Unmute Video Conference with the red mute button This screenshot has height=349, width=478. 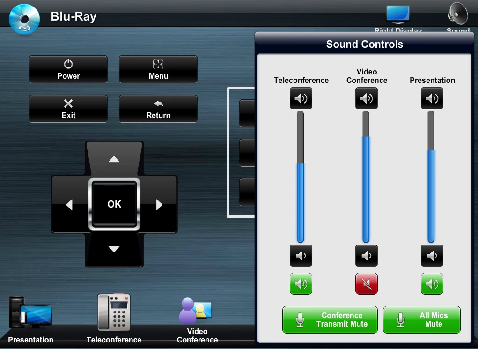tap(366, 284)
